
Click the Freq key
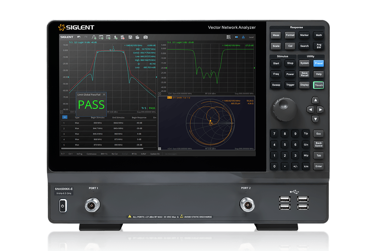click(x=276, y=74)
